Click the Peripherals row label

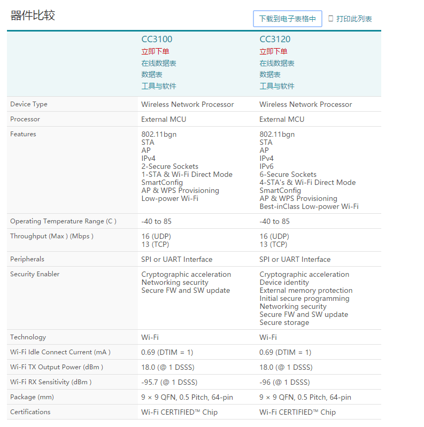[x=27, y=259]
